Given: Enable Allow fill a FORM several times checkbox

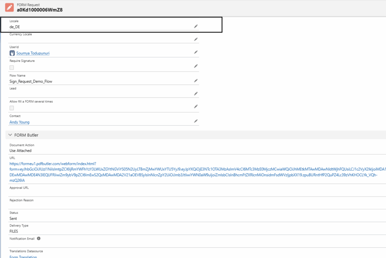Looking at the screenshot, I should (12, 108).
